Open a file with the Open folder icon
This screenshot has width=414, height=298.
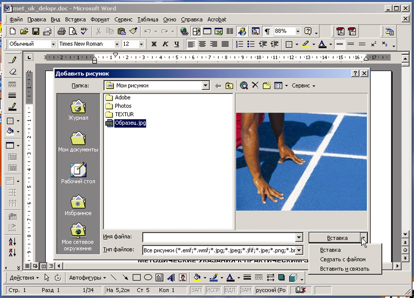(24, 32)
